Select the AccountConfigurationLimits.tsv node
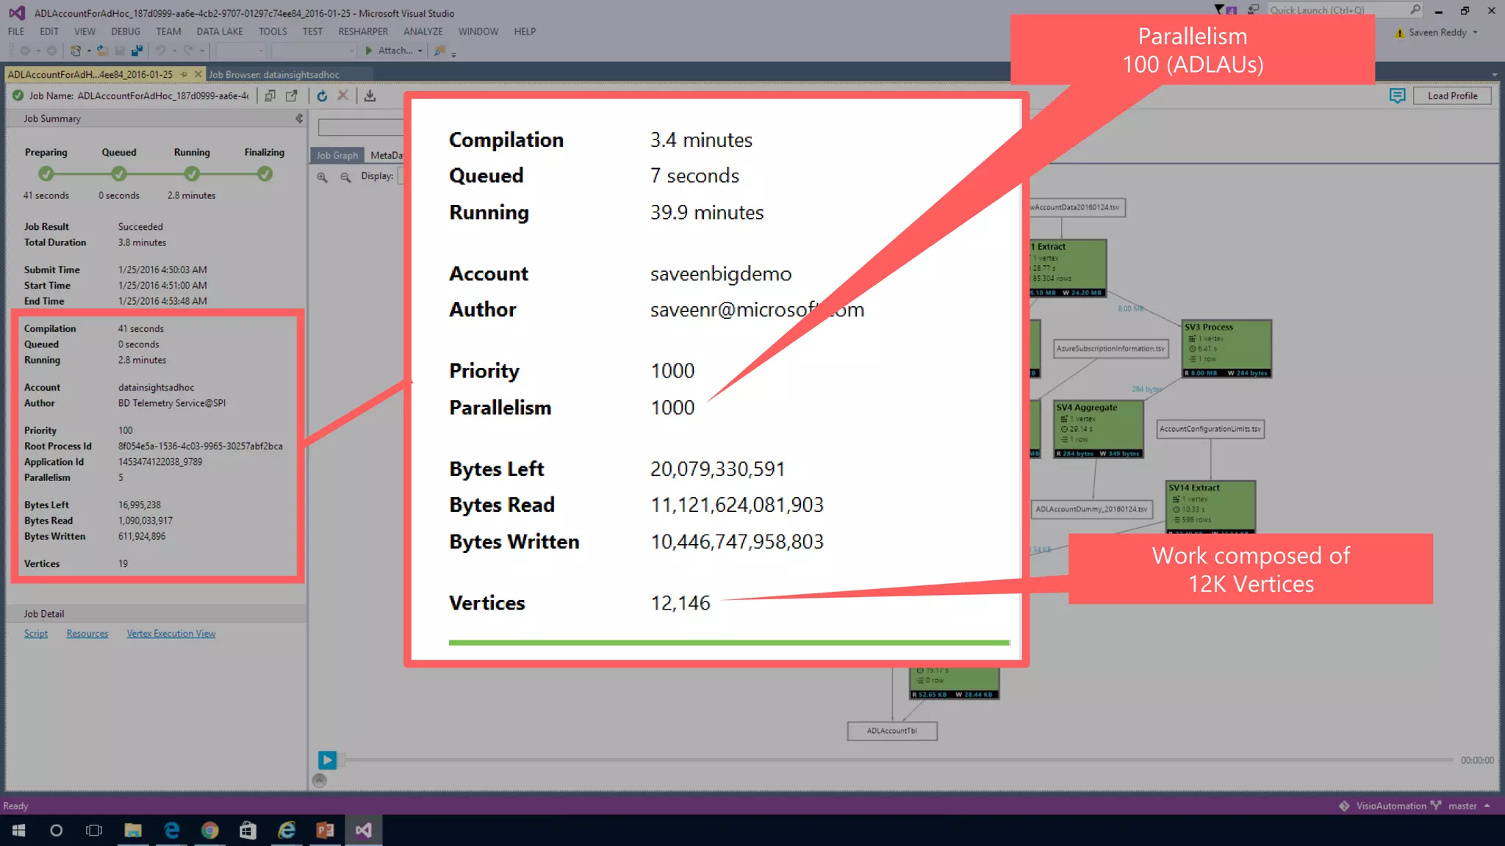Viewport: 1505px width, 846px height. [1210, 429]
